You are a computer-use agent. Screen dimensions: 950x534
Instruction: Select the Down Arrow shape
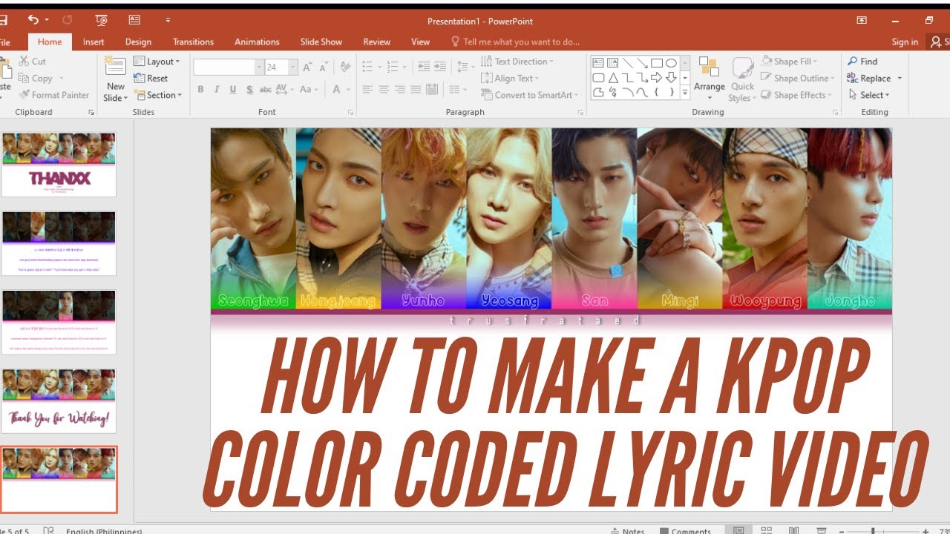(x=671, y=78)
